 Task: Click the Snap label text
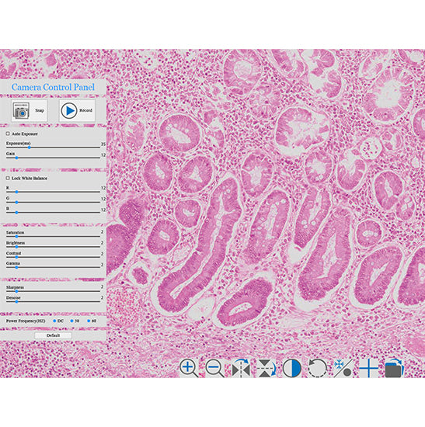40,110
